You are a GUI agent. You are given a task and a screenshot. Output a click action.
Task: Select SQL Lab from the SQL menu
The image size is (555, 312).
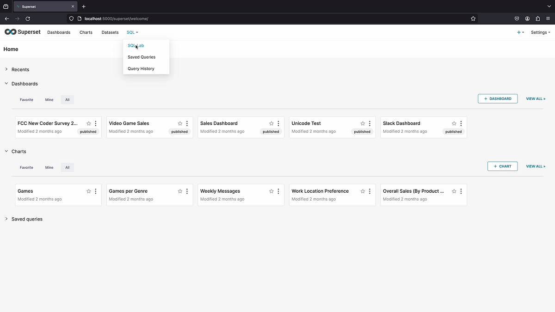[x=135, y=45]
